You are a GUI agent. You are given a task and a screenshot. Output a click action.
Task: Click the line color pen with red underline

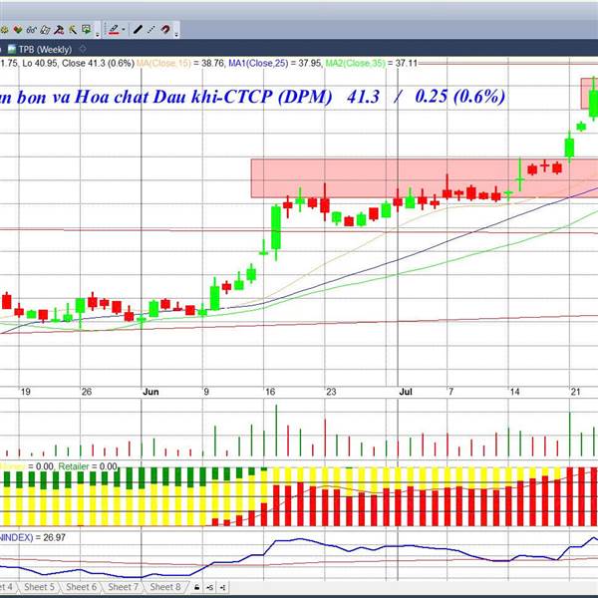(x=114, y=30)
